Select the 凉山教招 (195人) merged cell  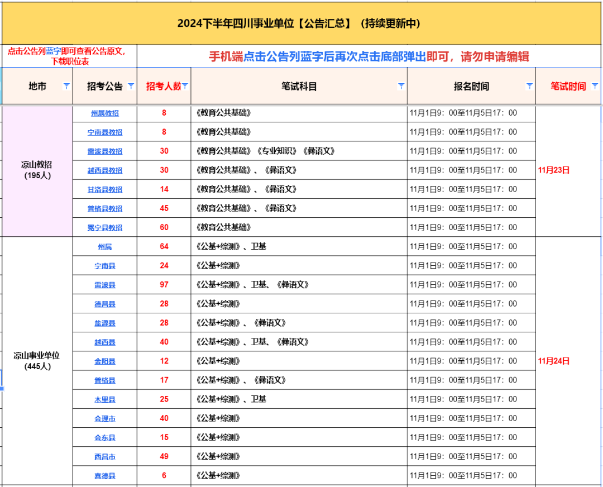tap(37, 170)
